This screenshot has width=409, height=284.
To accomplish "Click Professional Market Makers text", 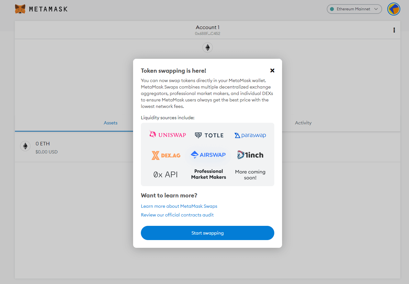I will tap(209, 174).
